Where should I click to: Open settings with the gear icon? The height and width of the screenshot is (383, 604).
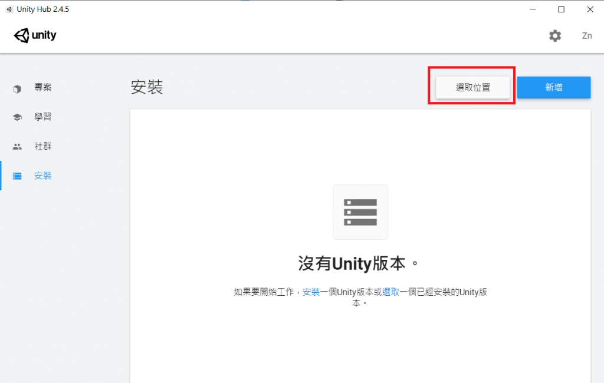click(554, 36)
